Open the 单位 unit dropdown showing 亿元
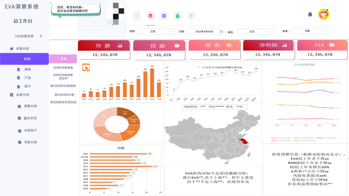The height and width of the screenshot is (196, 349). coord(255,31)
